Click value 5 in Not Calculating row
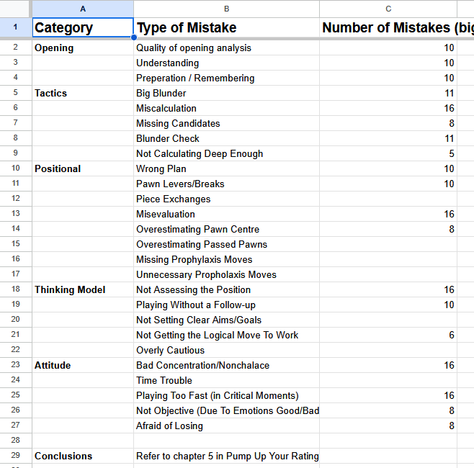Viewport: 474px width, 468px height. (388, 153)
